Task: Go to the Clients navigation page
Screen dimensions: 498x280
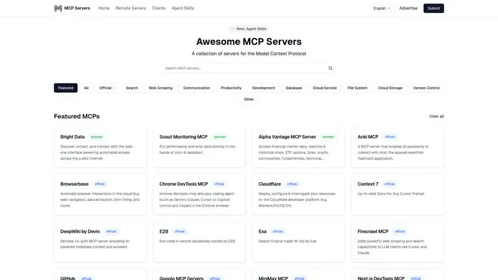Action: [x=159, y=8]
